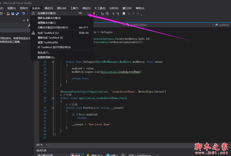
Task: Choose Clean Solution (清理解决方案)
Action: pyautogui.click(x=62, y=23)
